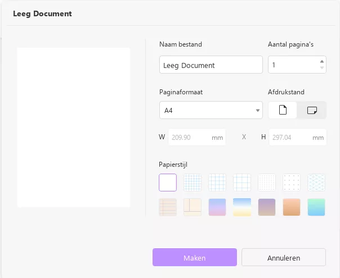The width and height of the screenshot is (340, 278).
Task: Increase Aantal pagina's with up arrow
Action: (x=322, y=61)
